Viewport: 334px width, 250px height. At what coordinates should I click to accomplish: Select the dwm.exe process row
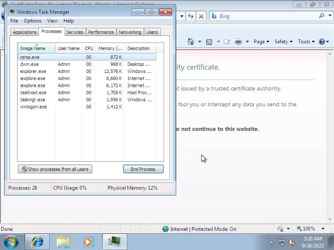[87, 64]
